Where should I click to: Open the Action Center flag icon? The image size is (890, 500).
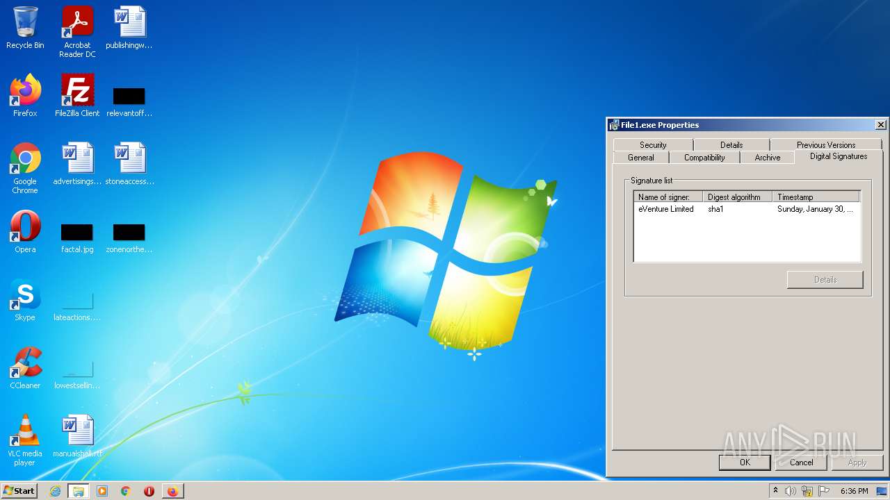823,491
